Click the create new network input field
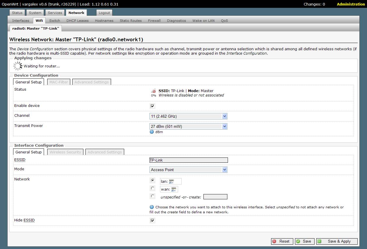The image size is (367, 249). [x=215, y=197]
